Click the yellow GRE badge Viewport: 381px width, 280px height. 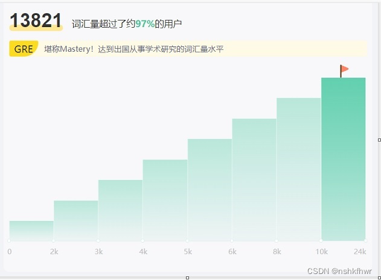coord(24,49)
